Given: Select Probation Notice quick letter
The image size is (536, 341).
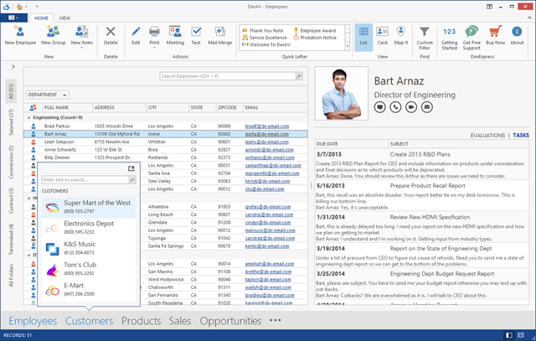Looking at the screenshot, I should pyautogui.click(x=315, y=38).
